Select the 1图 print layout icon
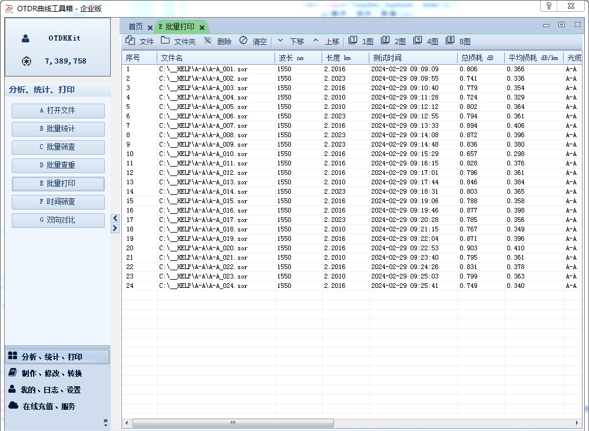The width and height of the screenshot is (589, 431). (x=353, y=41)
